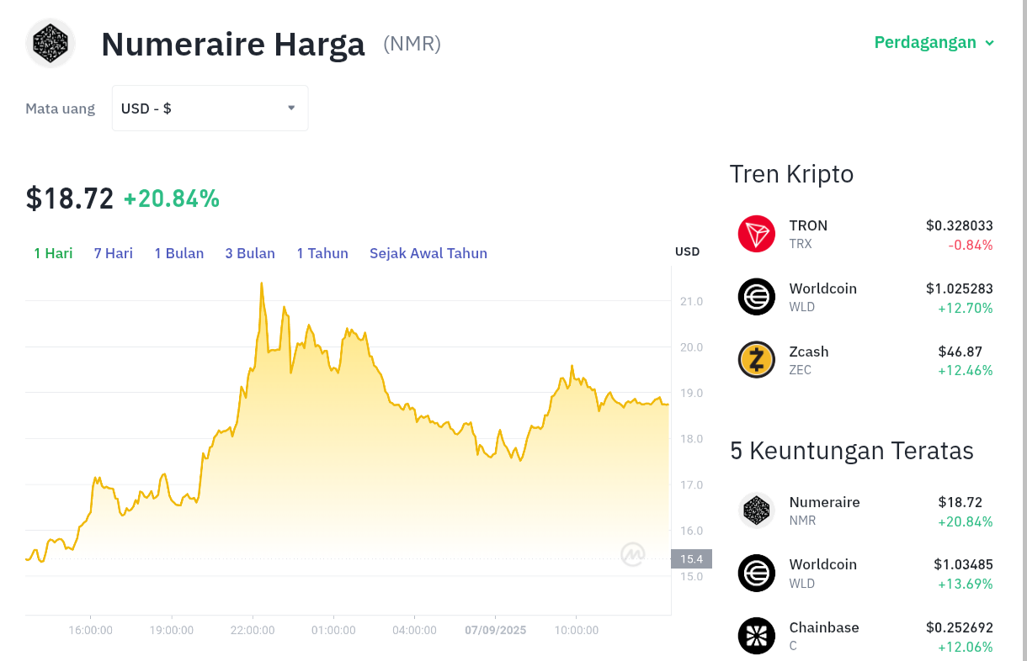Click the Zcash price $46.87
Screen dimensions: 1027x661
point(960,352)
